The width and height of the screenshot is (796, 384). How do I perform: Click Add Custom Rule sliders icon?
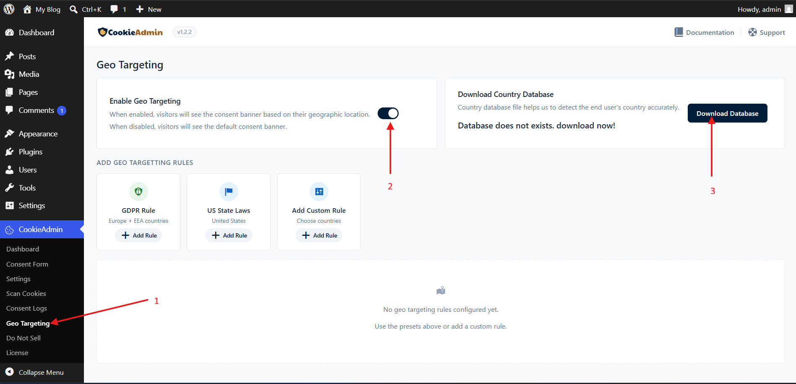[x=319, y=192]
